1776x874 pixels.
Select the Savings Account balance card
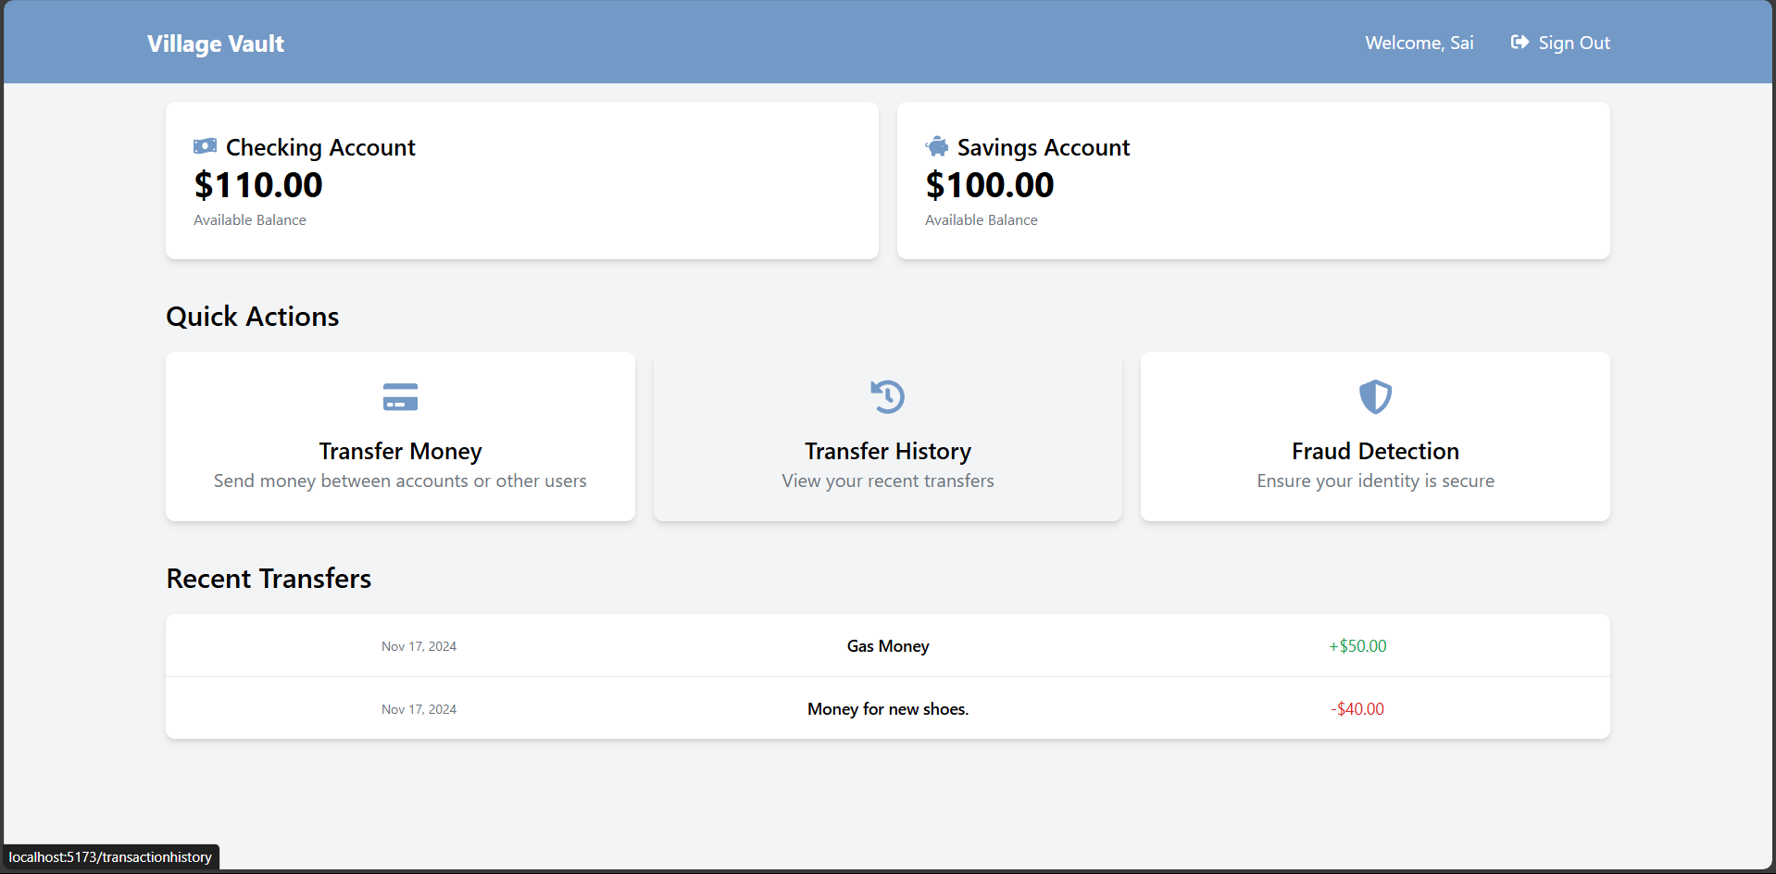point(1253,181)
